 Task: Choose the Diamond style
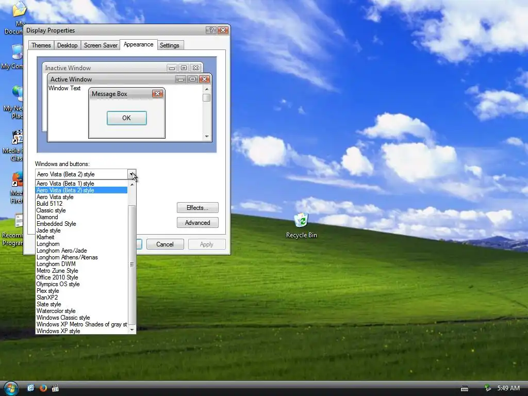(x=81, y=217)
